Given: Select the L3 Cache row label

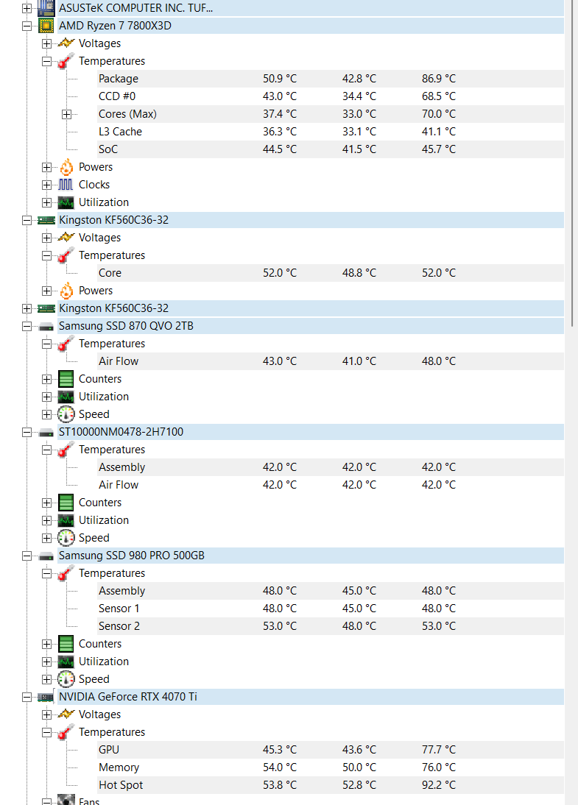Looking at the screenshot, I should pyautogui.click(x=120, y=132).
